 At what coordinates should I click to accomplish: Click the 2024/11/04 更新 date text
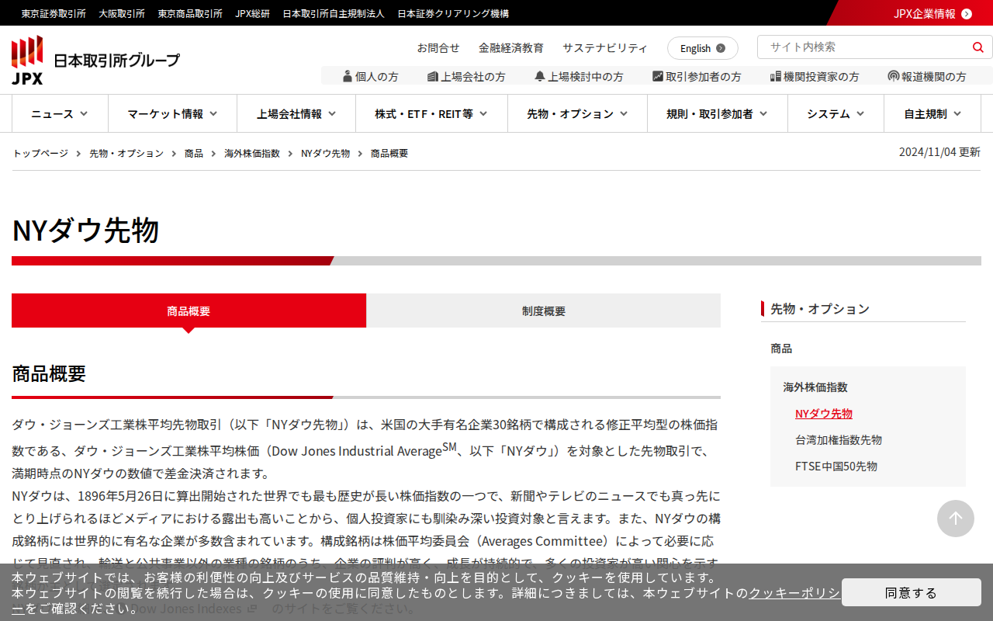pos(939,152)
